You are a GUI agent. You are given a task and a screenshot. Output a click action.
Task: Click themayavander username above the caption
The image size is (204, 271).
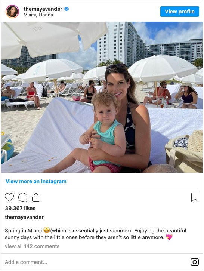24,217
